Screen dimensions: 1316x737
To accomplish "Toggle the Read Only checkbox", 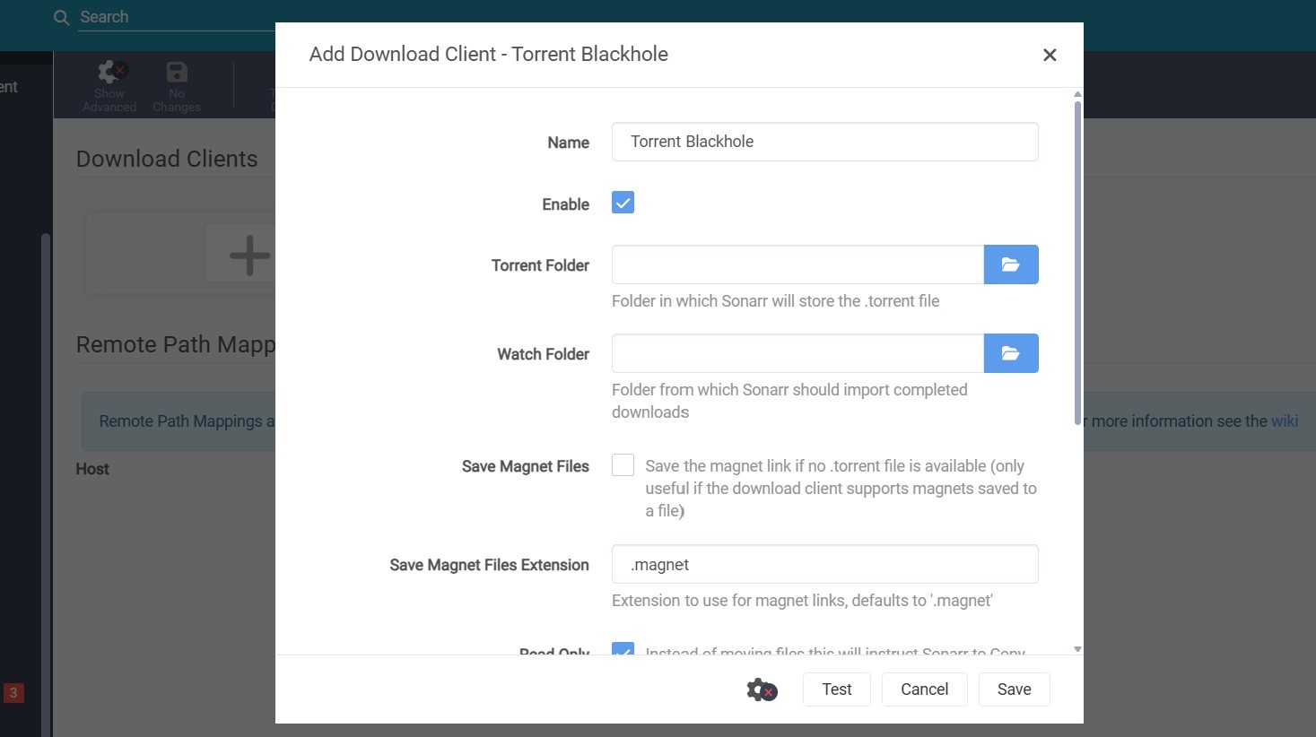I will [x=623, y=648].
